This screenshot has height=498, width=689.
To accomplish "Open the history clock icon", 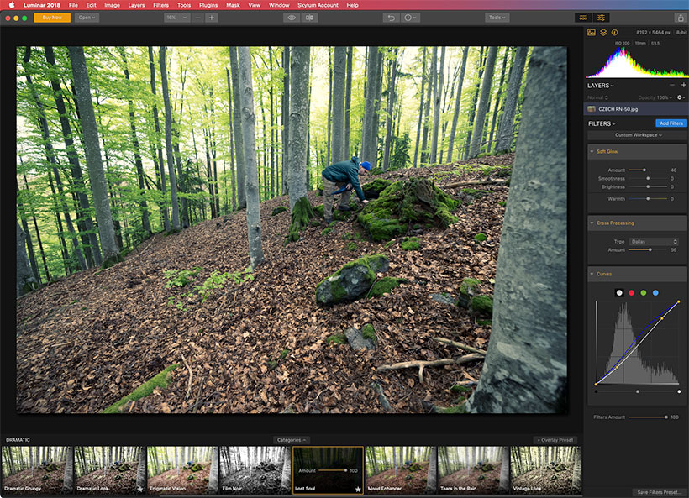I will 410,18.
